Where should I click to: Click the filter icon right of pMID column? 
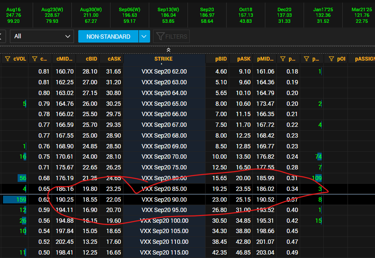point(283,59)
